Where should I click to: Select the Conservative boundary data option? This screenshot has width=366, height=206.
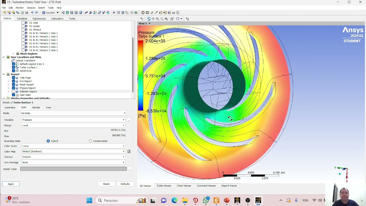(91, 141)
